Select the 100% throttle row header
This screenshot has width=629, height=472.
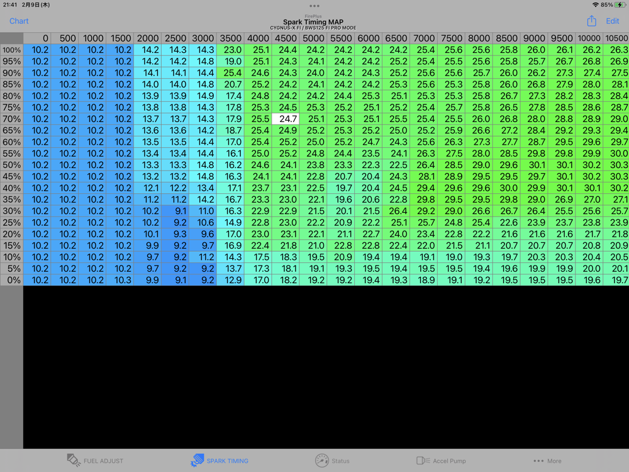coord(11,50)
